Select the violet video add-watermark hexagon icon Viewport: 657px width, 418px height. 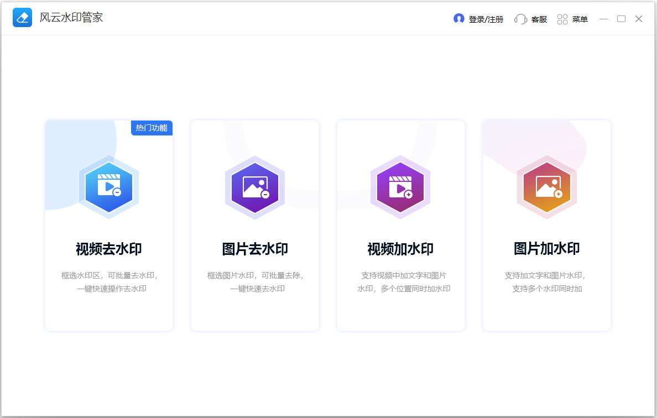click(400, 187)
